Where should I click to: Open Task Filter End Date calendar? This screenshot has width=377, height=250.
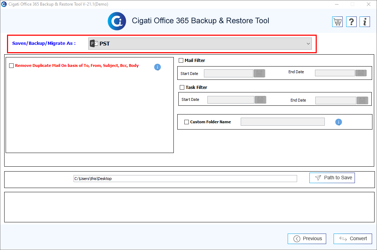[x=362, y=100]
